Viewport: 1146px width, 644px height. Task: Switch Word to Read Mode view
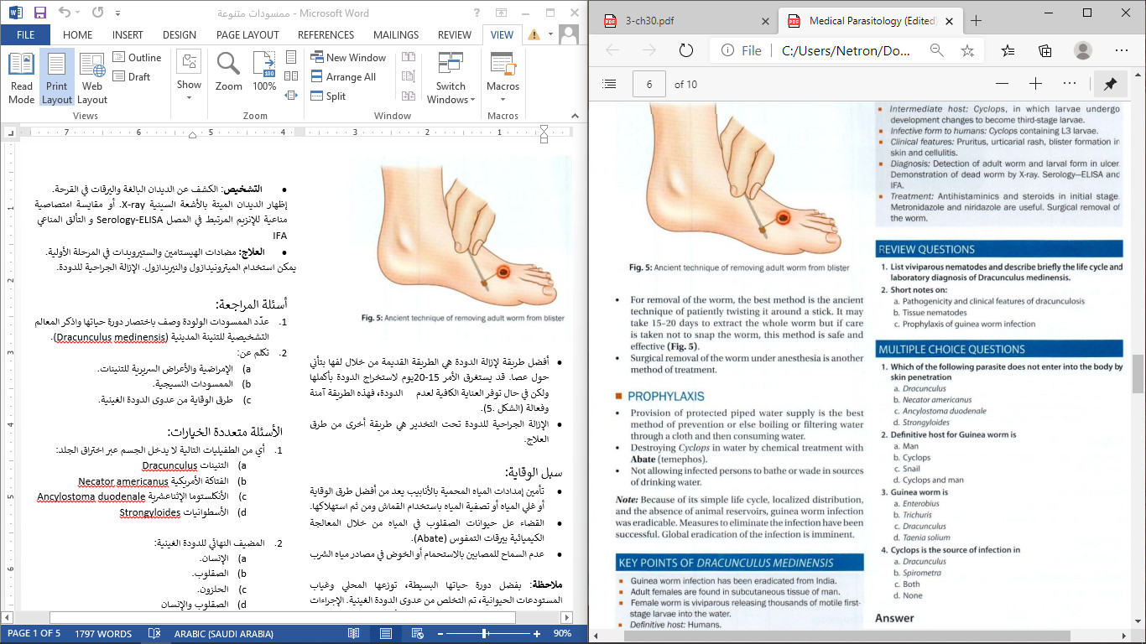click(x=21, y=78)
